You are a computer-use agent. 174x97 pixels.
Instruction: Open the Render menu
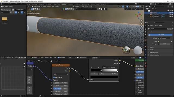(x=12, y=4)
